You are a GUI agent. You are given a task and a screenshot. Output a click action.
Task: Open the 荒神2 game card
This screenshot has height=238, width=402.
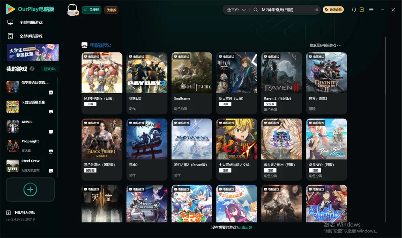coord(147,150)
